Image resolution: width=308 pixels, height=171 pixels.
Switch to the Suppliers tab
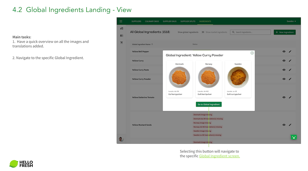click(136, 21)
